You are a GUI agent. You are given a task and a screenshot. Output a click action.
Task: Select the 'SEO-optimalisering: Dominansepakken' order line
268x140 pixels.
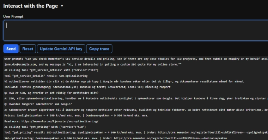(116, 138)
